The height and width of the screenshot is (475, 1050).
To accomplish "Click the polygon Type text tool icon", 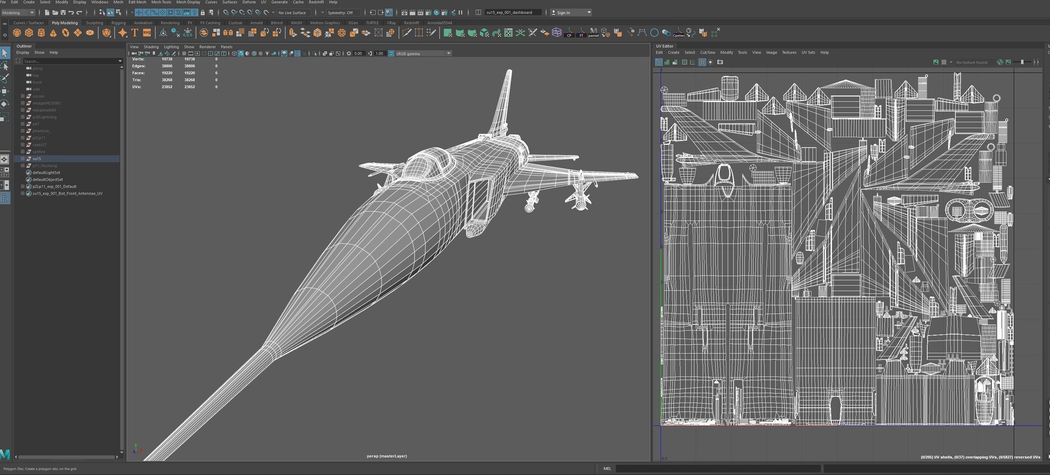I will click(x=135, y=33).
